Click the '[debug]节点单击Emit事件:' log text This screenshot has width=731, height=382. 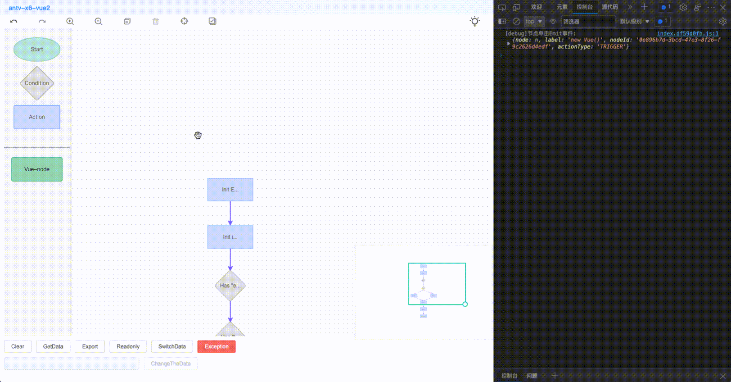click(x=540, y=33)
